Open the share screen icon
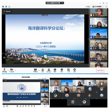The height and width of the screenshot is (110, 110). point(35,70)
